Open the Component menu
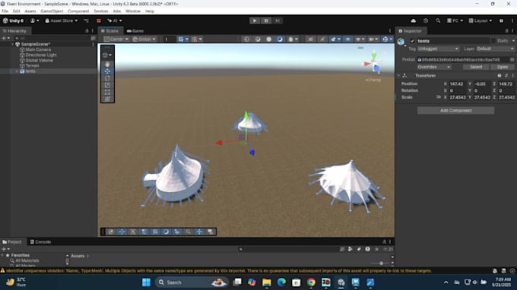Viewport: 517px width, 290px height. [x=78, y=11]
